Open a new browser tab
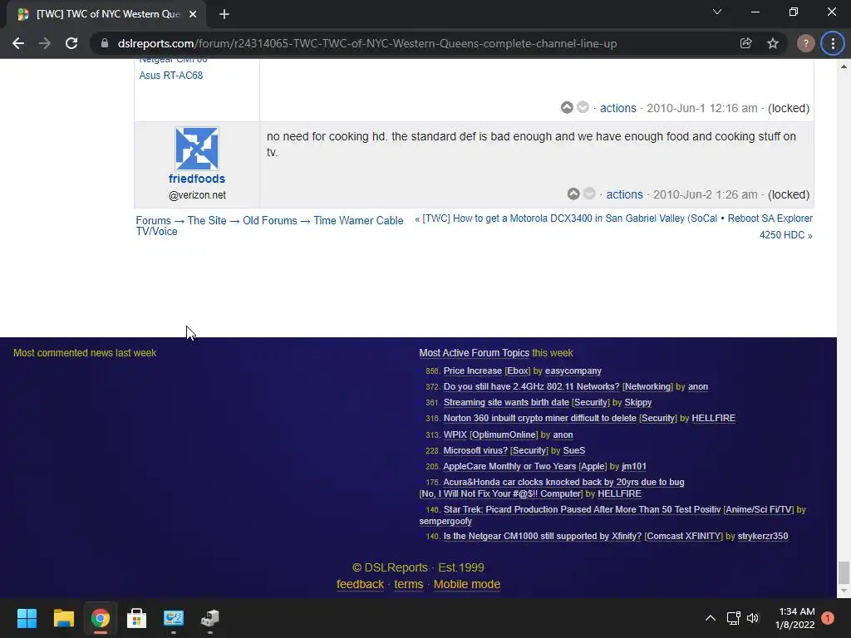The width and height of the screenshot is (851, 638). coord(224,14)
